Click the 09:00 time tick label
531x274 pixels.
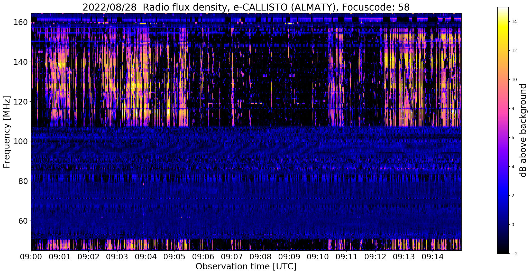pos(31,257)
